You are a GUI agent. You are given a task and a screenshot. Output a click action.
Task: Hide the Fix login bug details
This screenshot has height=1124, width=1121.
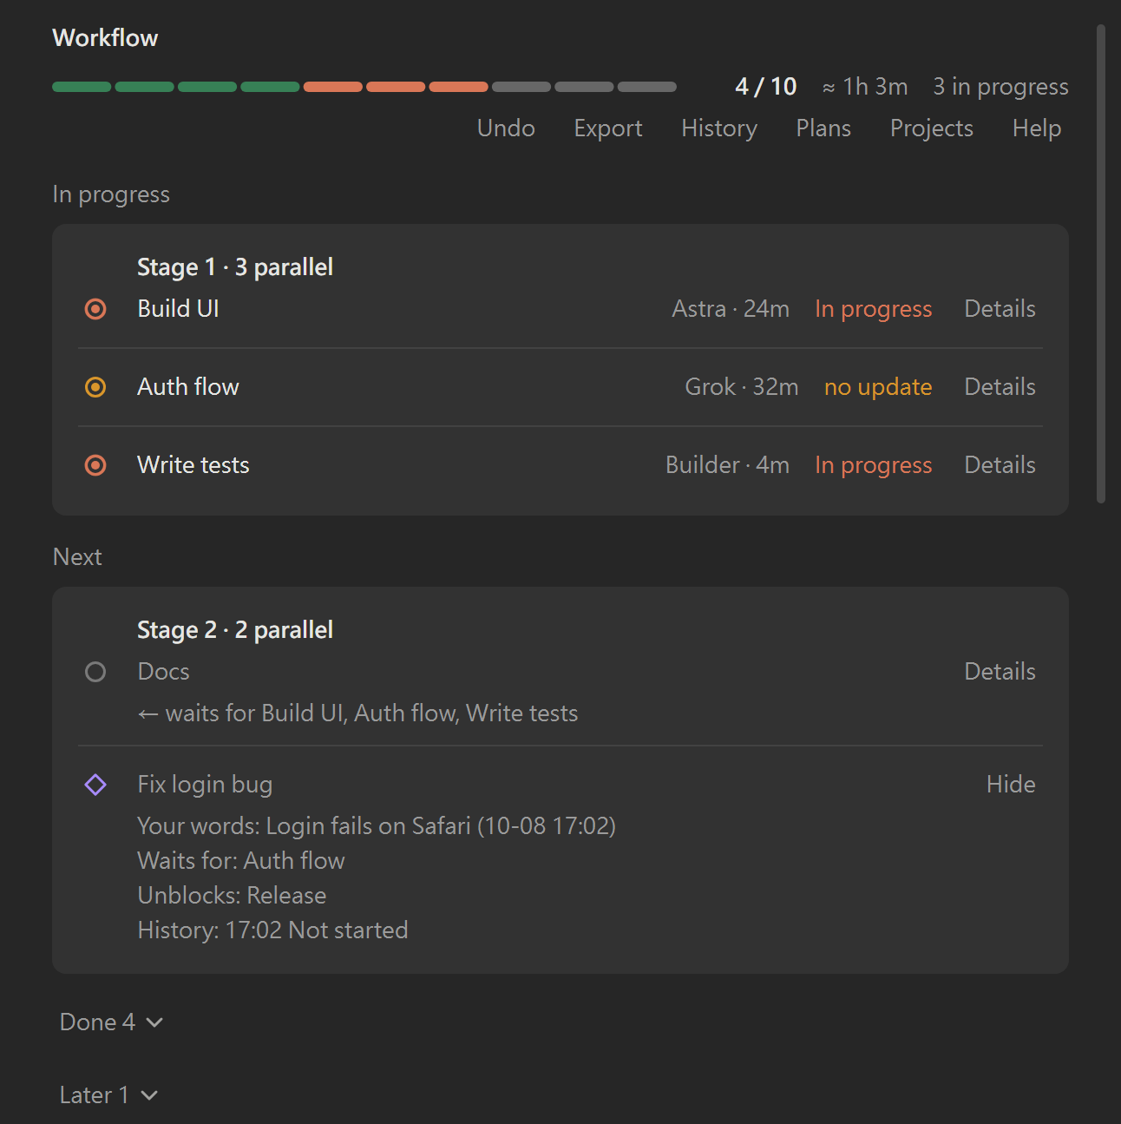click(x=1011, y=785)
